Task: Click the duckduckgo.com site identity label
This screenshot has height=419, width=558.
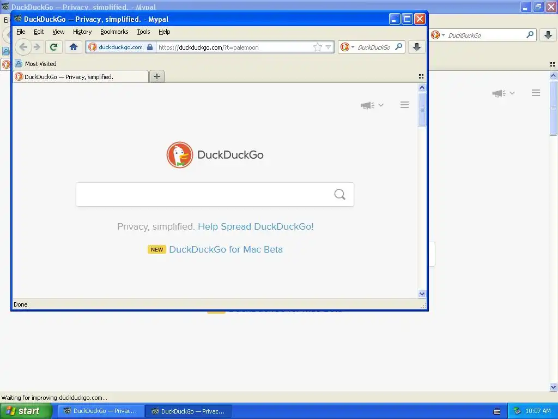Action: [x=120, y=47]
